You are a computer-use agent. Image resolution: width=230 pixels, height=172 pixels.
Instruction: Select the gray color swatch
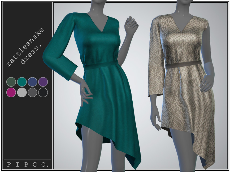pyautogui.click(x=32, y=93)
